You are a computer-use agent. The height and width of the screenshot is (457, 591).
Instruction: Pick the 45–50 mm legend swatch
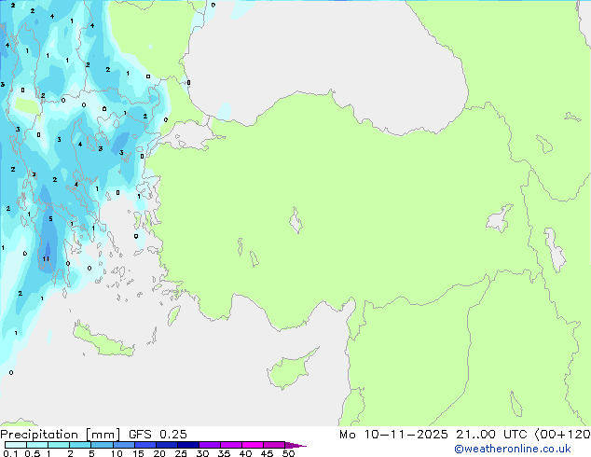[274, 445]
